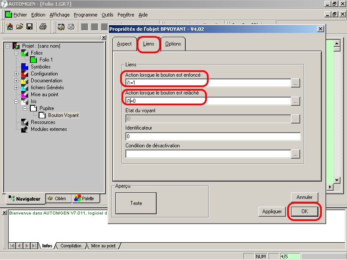This screenshot has width=347, height=260.
Task: Click the Print toolbar icon
Action: coord(43,27)
